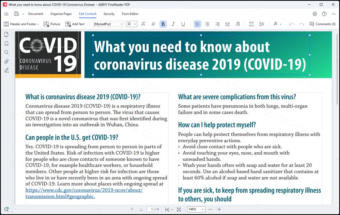This screenshot has height=215, width=340.
Task: Click the COVID 19 logo image
Action: [48, 55]
